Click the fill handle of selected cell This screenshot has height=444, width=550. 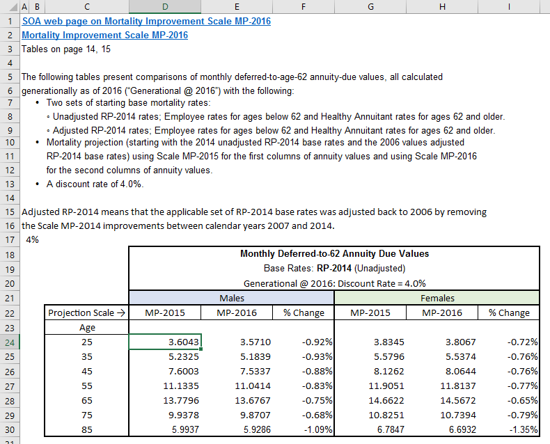pyautogui.click(x=201, y=349)
